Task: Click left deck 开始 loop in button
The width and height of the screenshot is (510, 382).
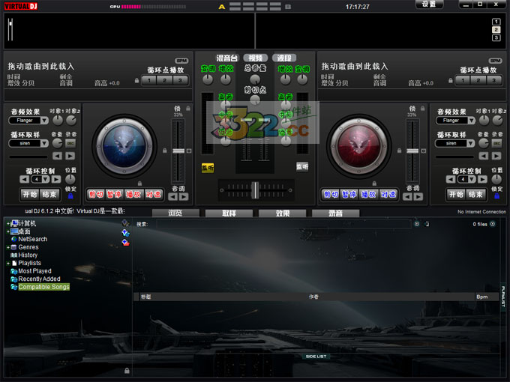Action: [30, 194]
